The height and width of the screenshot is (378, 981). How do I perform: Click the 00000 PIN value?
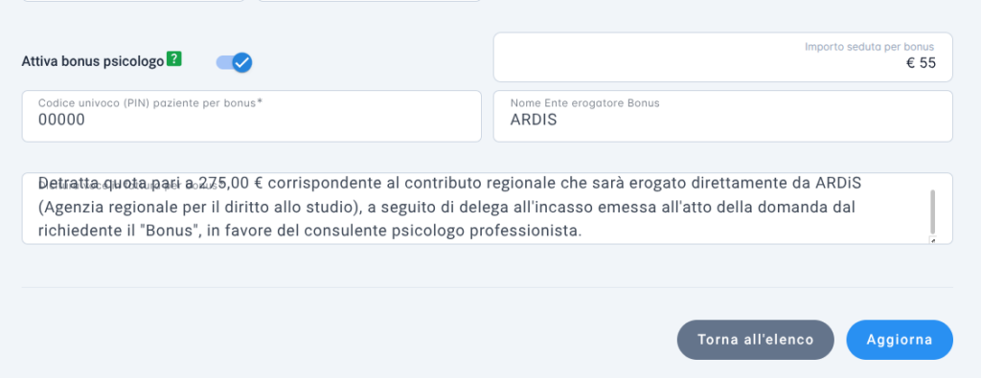tap(61, 120)
